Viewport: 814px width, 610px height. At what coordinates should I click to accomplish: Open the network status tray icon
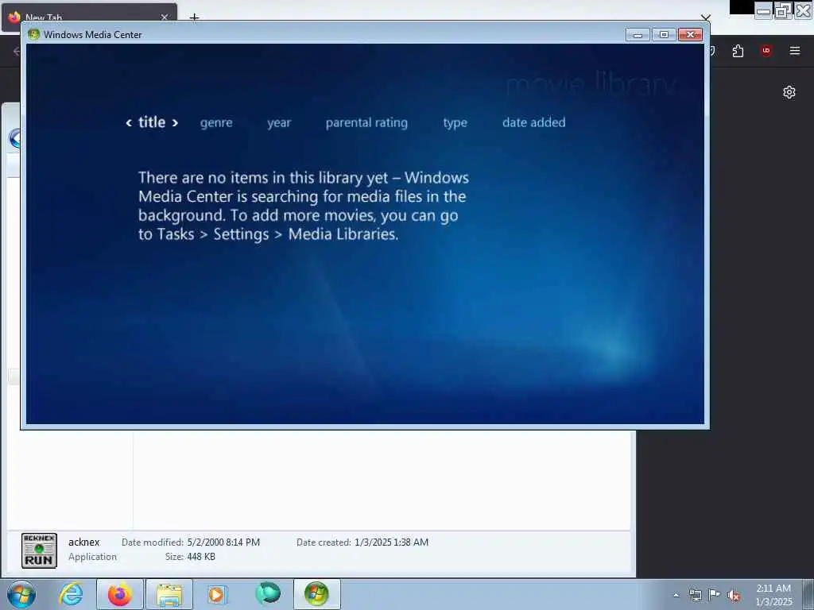pos(695,595)
